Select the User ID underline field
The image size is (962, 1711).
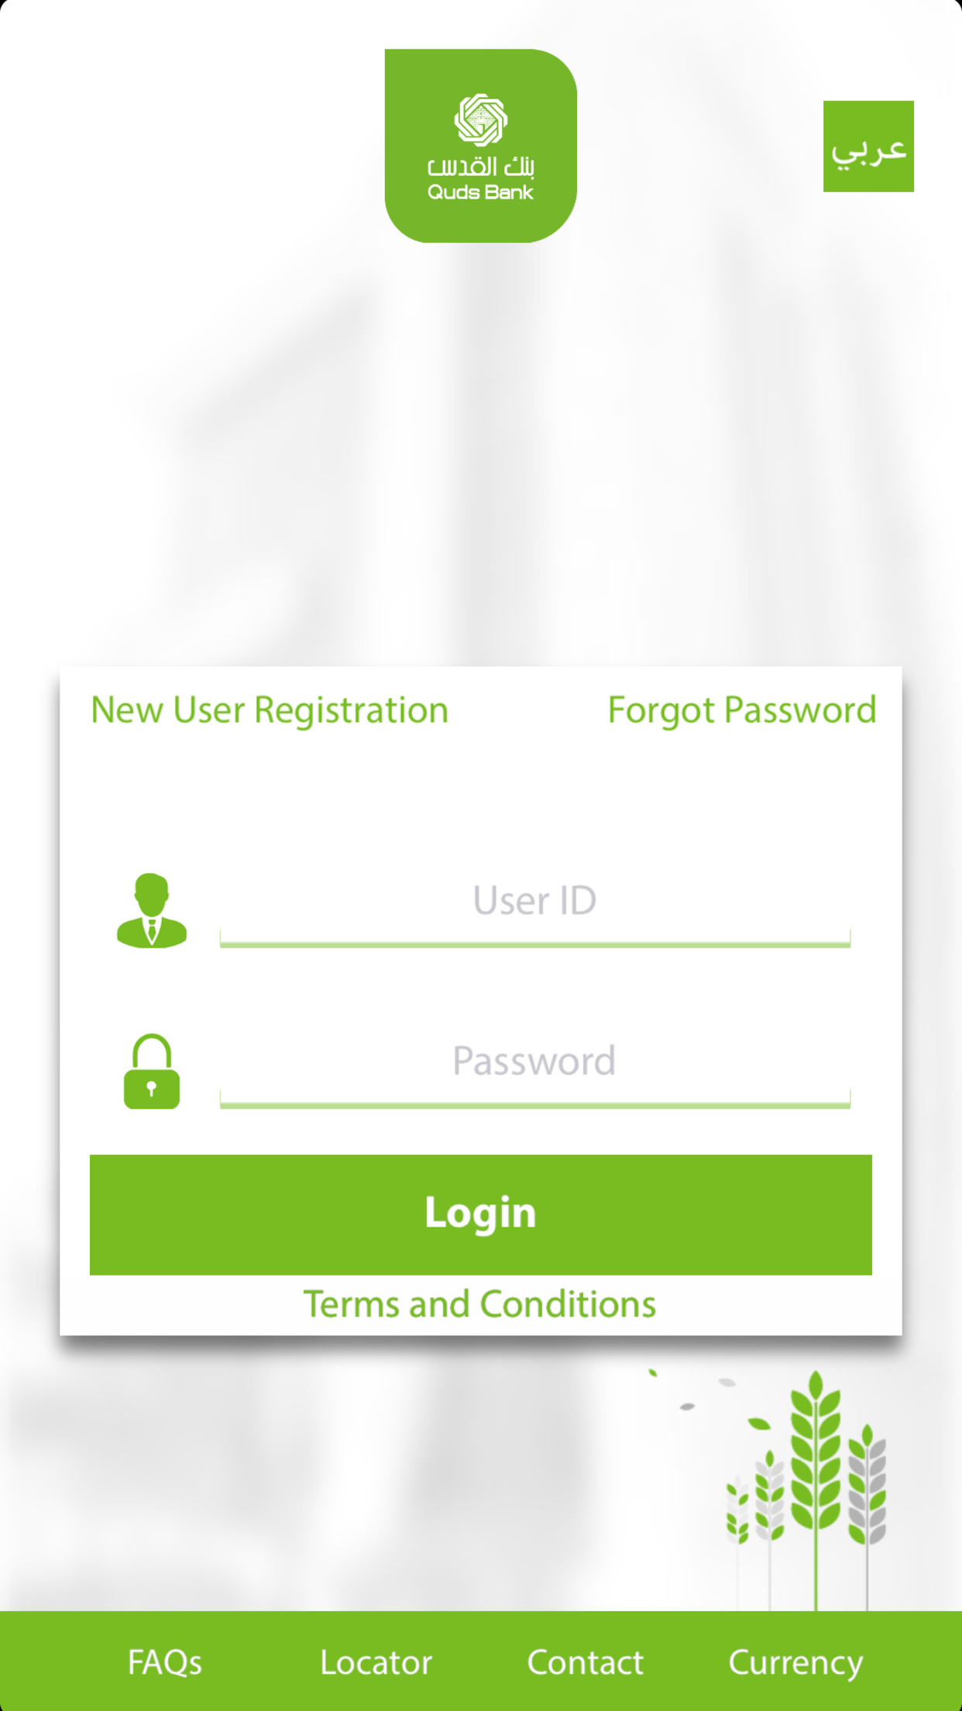(x=533, y=940)
